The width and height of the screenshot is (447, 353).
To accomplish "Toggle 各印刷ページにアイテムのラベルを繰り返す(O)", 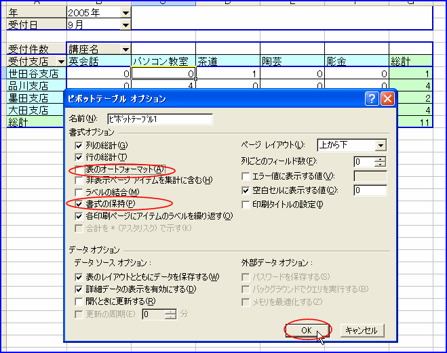I will [79, 216].
